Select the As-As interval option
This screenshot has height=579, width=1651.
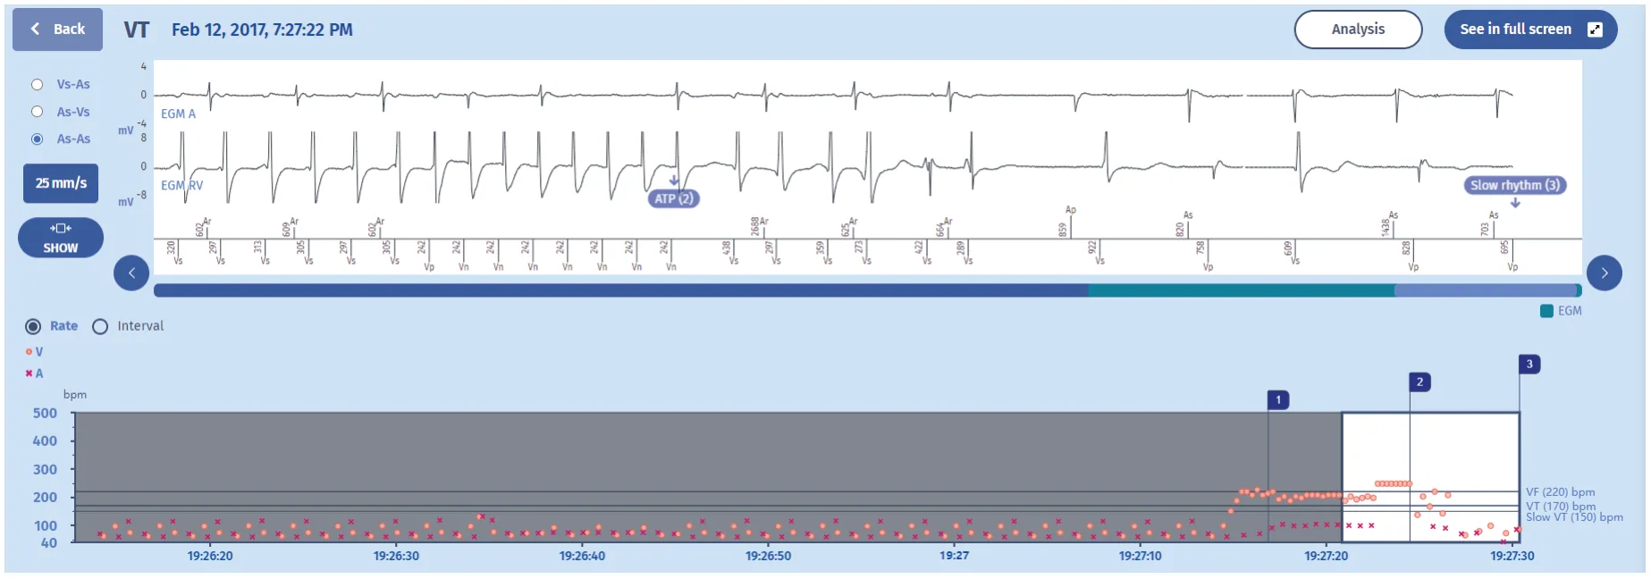38,139
